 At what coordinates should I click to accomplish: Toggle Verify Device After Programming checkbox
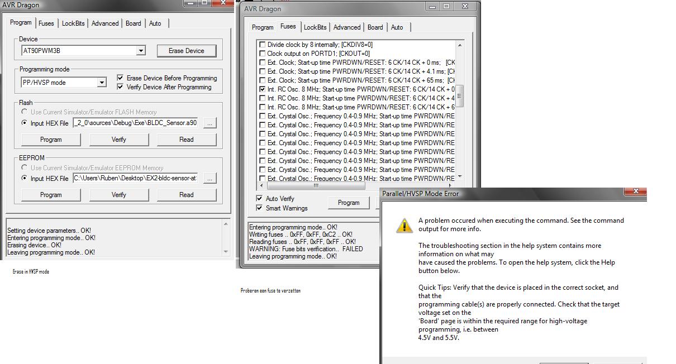point(120,87)
